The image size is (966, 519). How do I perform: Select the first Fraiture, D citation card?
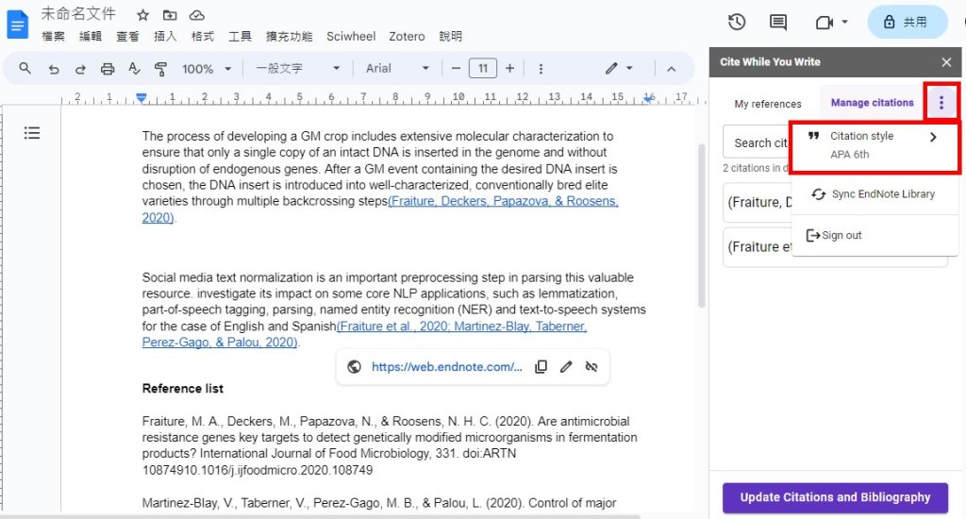(758, 202)
